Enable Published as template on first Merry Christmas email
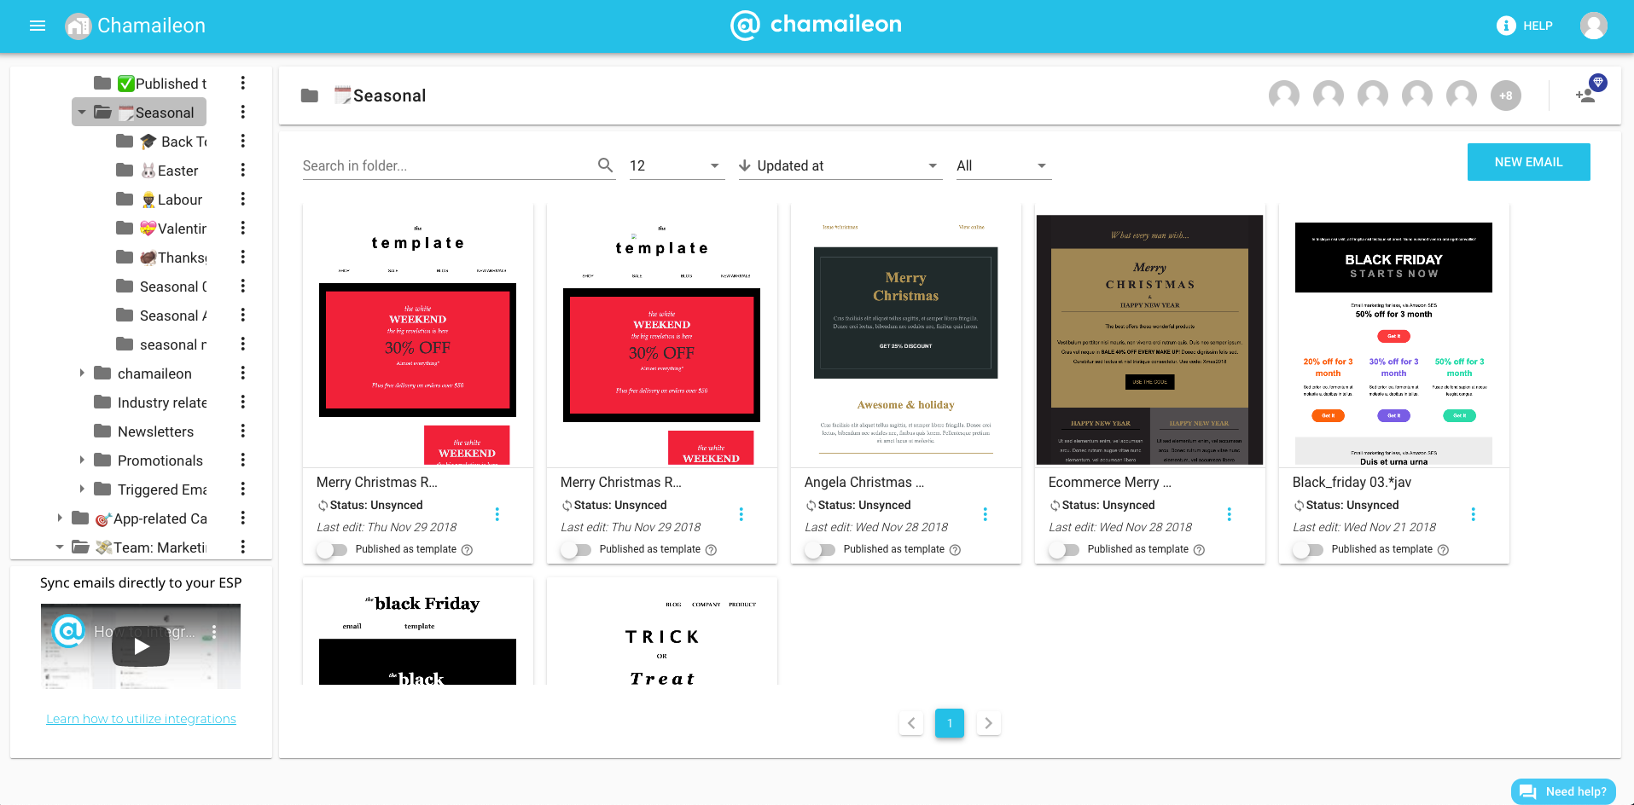Image resolution: width=1634 pixels, height=805 pixels. 332,550
